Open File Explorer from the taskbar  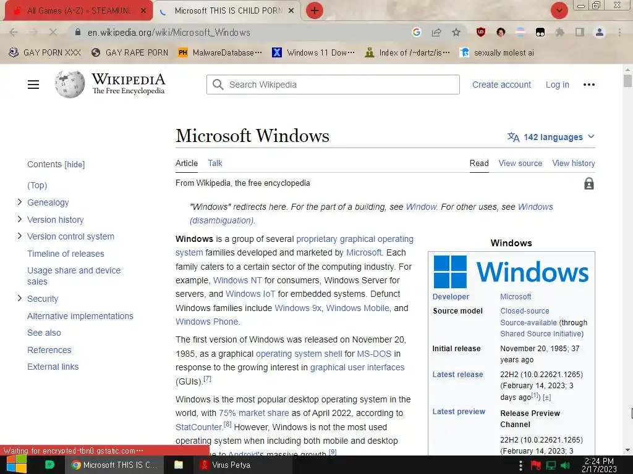coord(179,465)
